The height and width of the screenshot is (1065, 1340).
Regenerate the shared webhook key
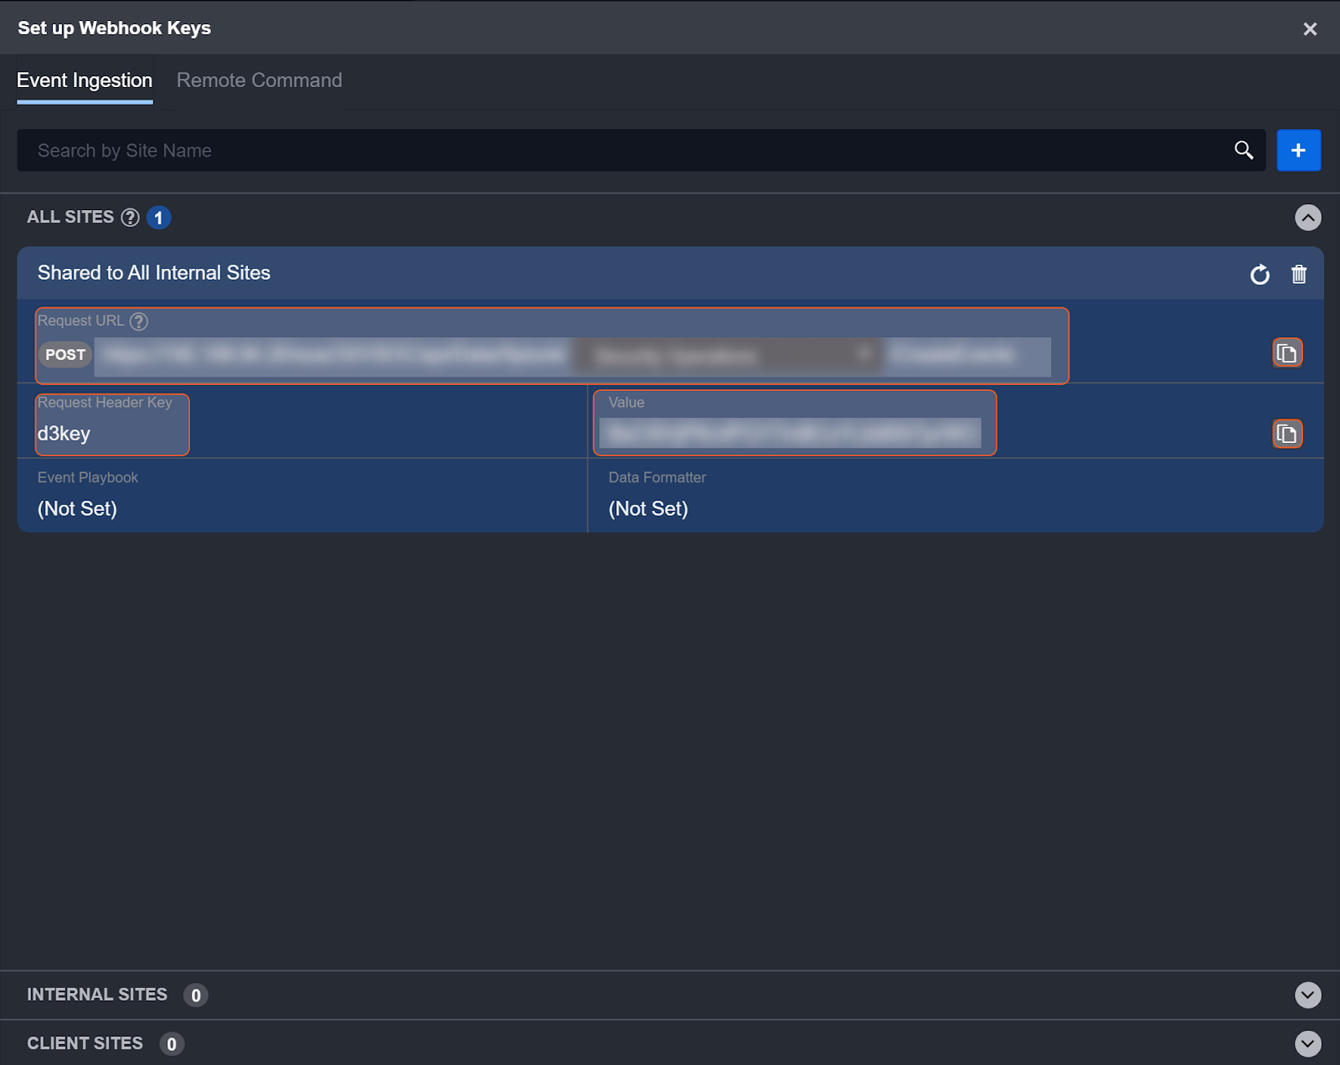(x=1260, y=275)
